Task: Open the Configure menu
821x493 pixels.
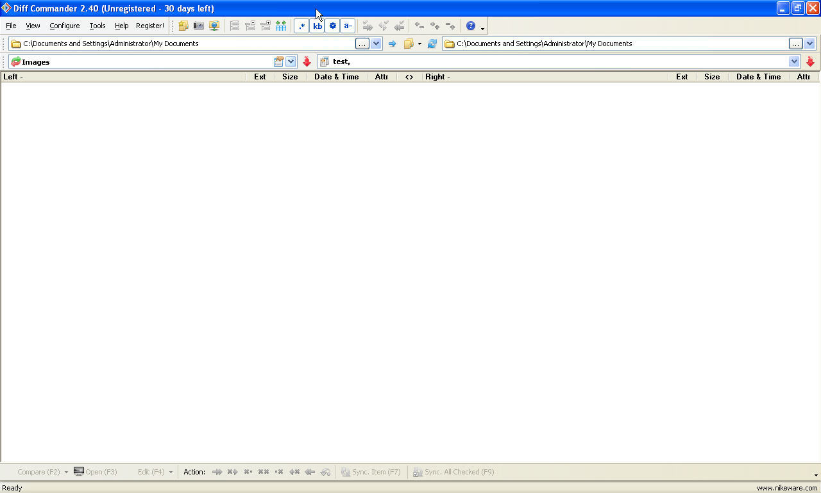Action: [65, 26]
